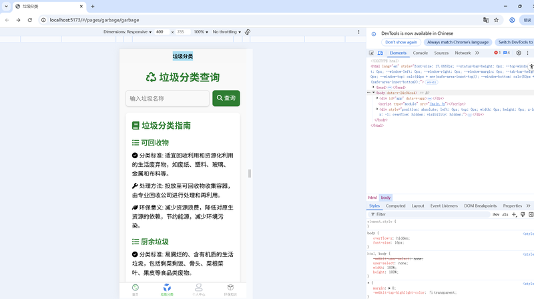Click the accessibility figure icon in Elements panel
The height and width of the screenshot is (299, 534).
point(531,67)
